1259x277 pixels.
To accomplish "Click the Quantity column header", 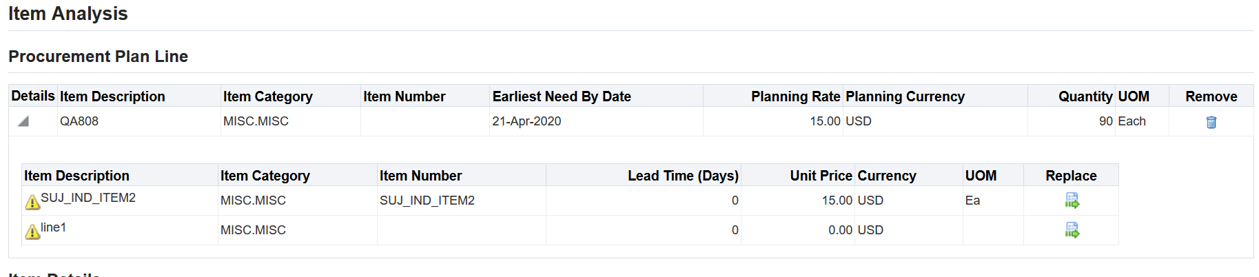I will point(1085,96).
